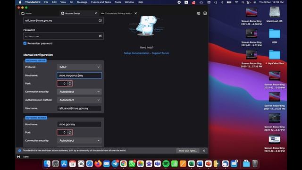Open the Apple menu

coord(20,2)
